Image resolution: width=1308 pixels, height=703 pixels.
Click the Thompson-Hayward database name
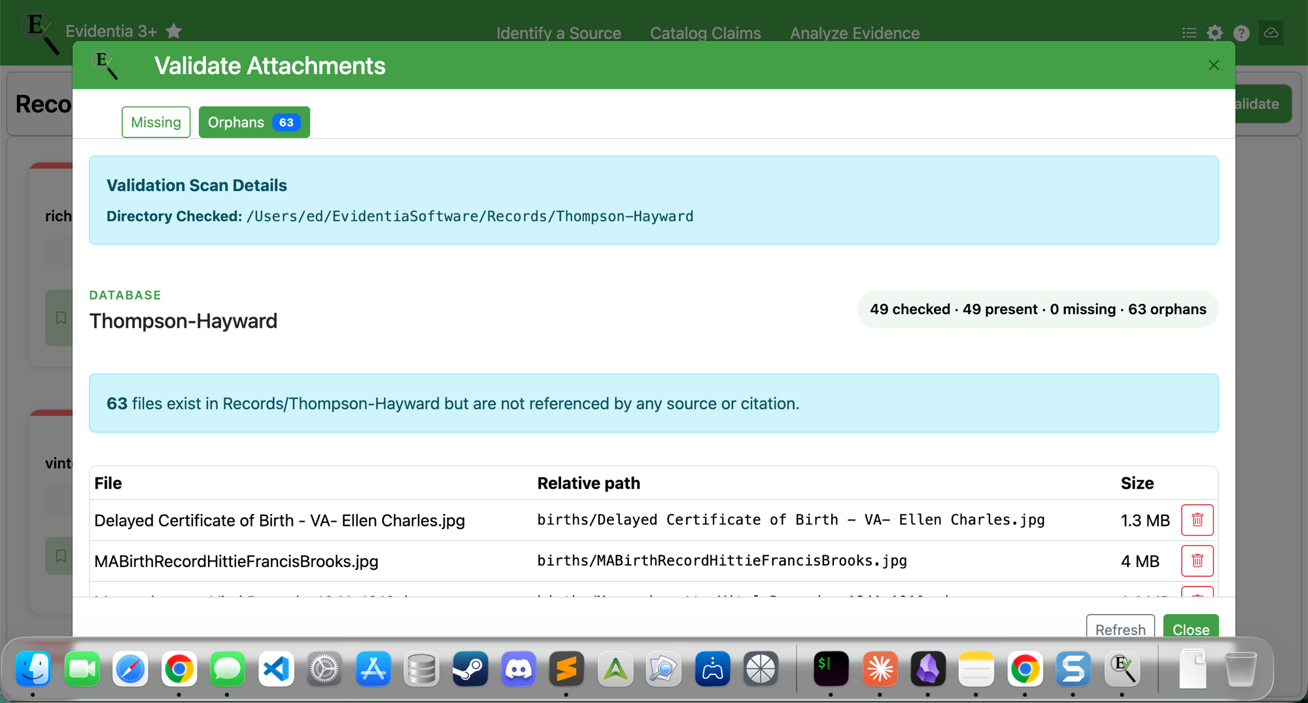183,321
